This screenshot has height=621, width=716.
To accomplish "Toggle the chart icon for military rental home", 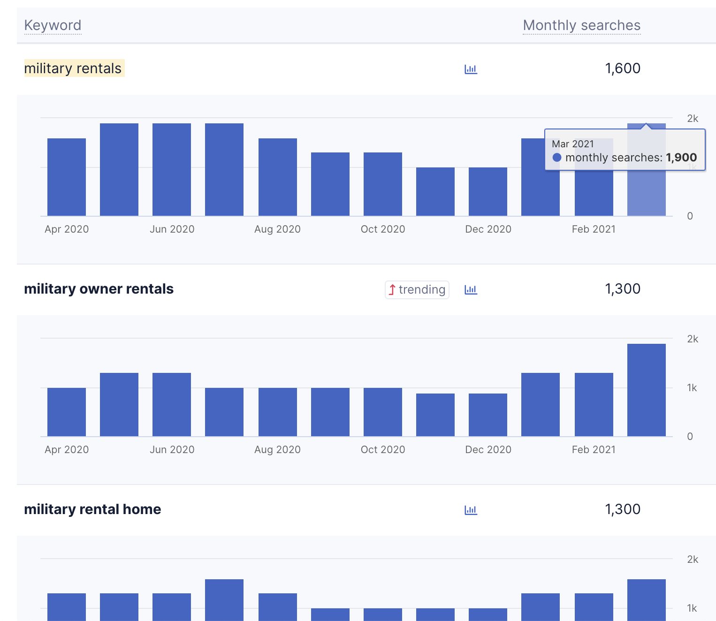I will 471,510.
